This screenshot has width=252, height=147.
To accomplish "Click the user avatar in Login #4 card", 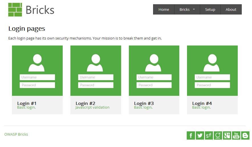I will (212, 63).
